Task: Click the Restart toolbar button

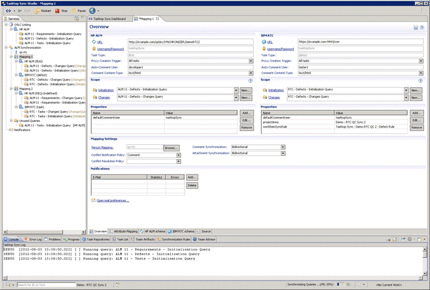Action: (42, 10)
